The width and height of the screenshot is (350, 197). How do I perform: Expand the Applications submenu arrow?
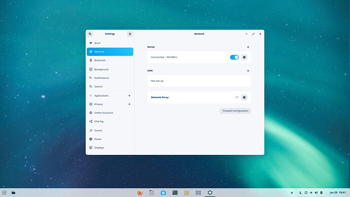point(129,95)
